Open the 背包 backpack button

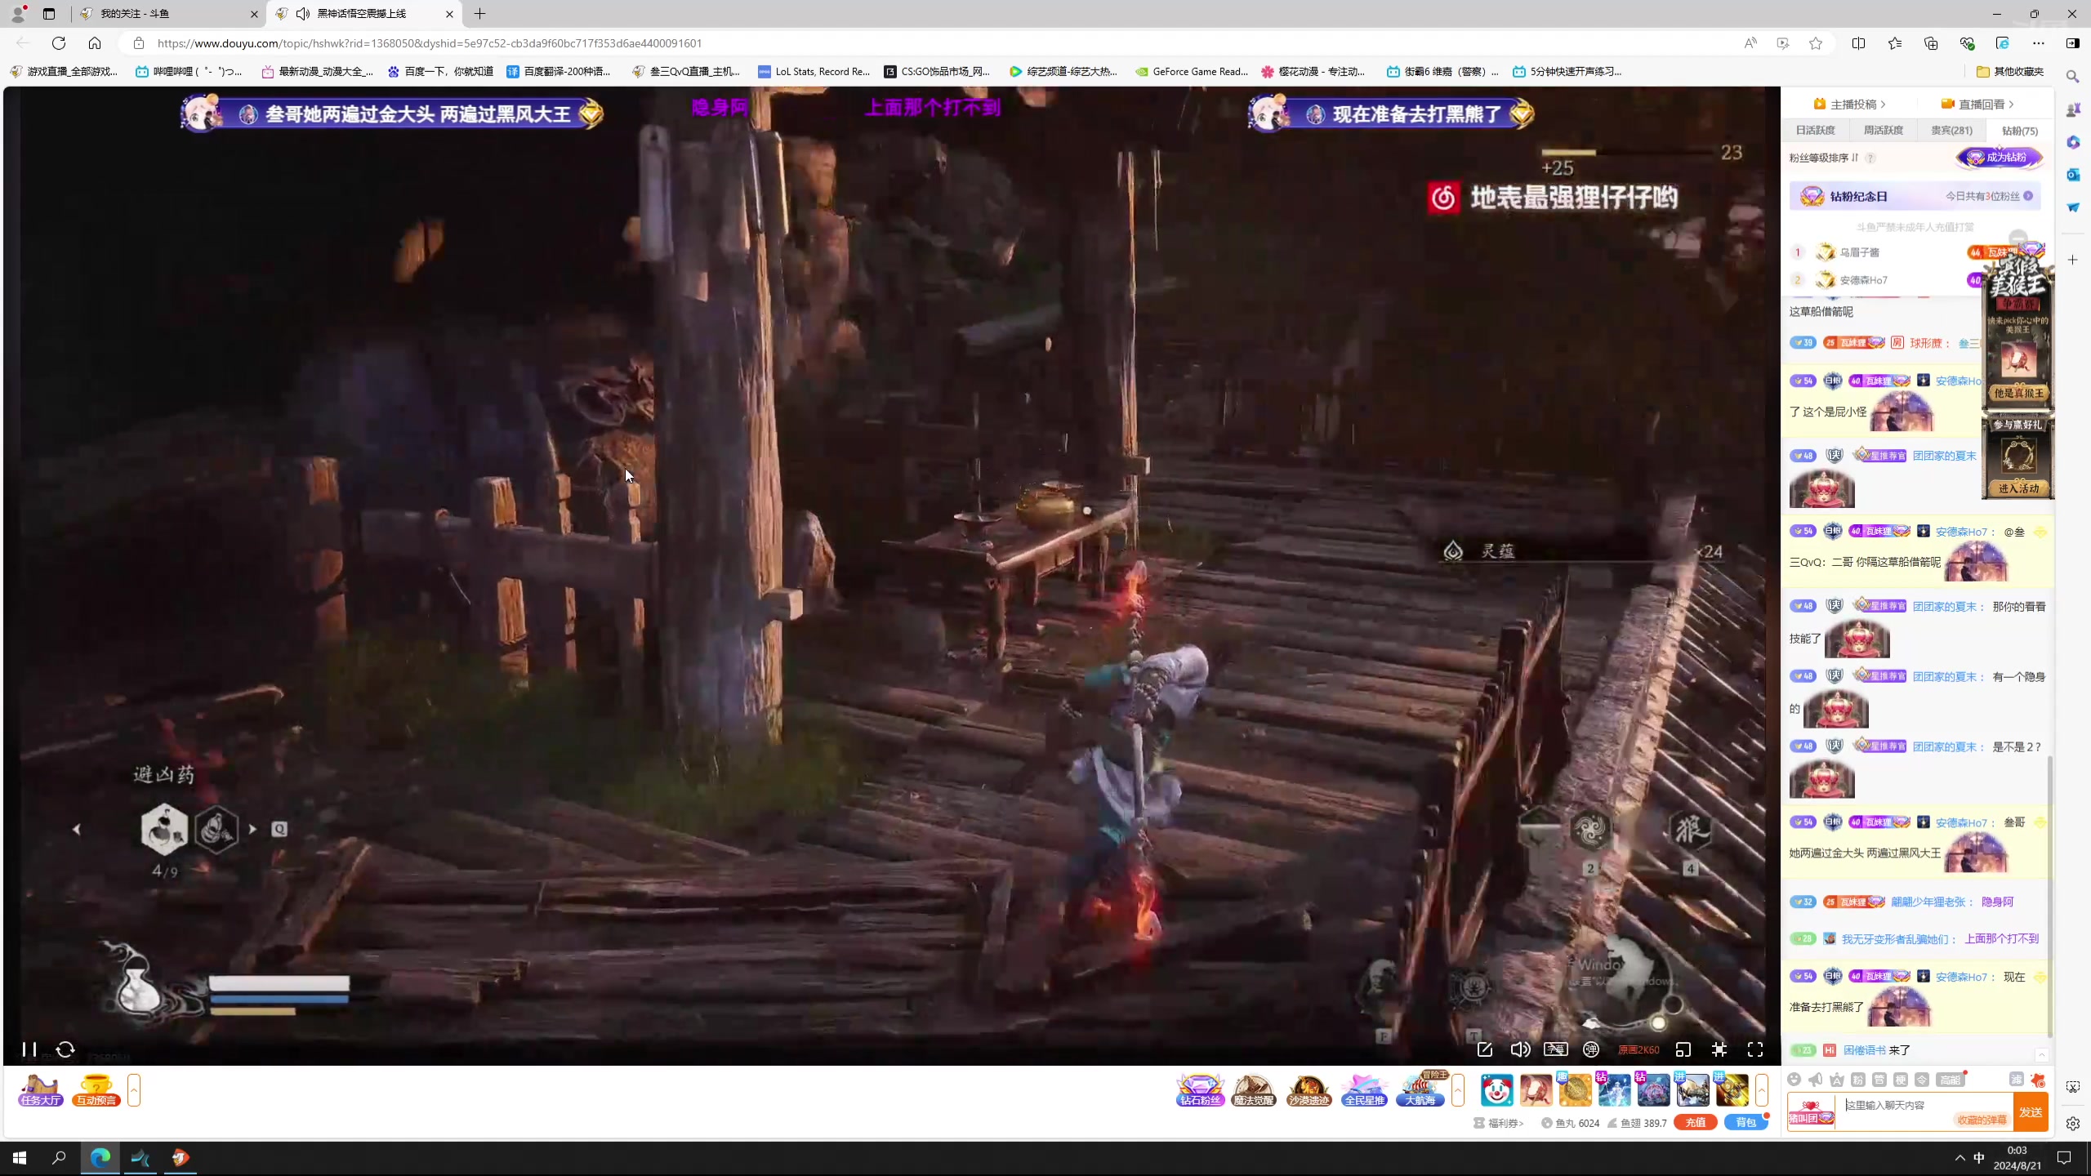point(1745,1123)
